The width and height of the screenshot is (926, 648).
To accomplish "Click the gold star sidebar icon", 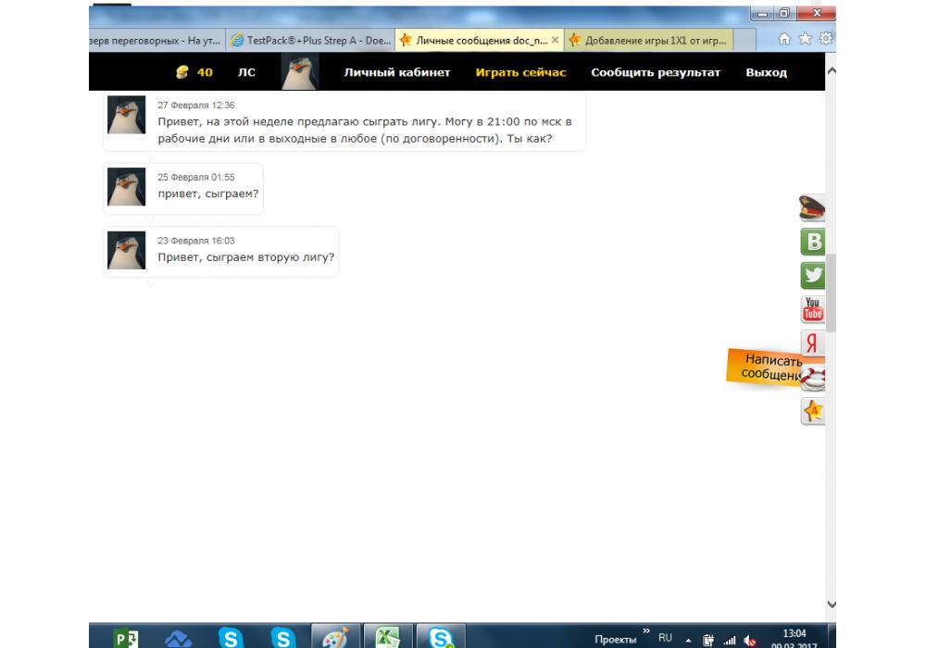I will click(813, 411).
